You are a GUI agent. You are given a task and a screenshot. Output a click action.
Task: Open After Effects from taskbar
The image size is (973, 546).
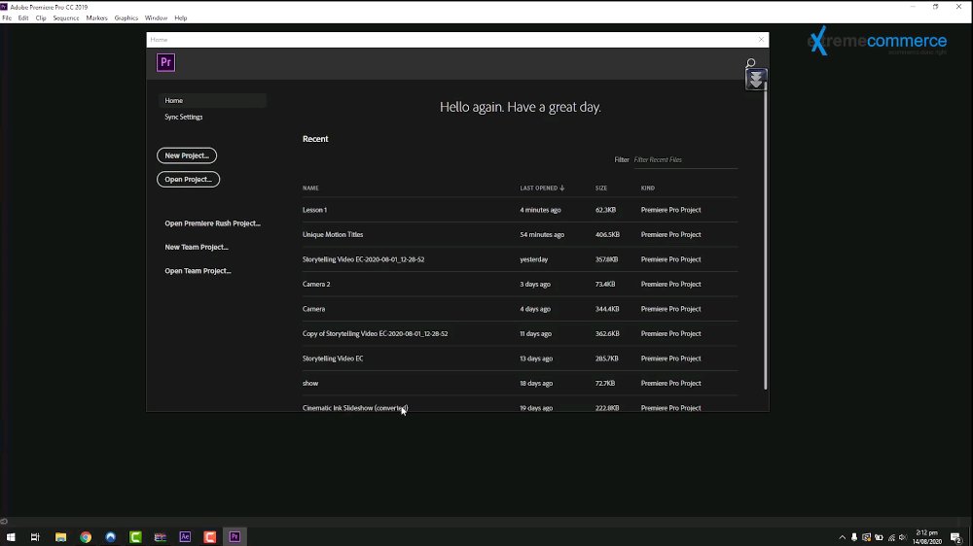click(185, 537)
